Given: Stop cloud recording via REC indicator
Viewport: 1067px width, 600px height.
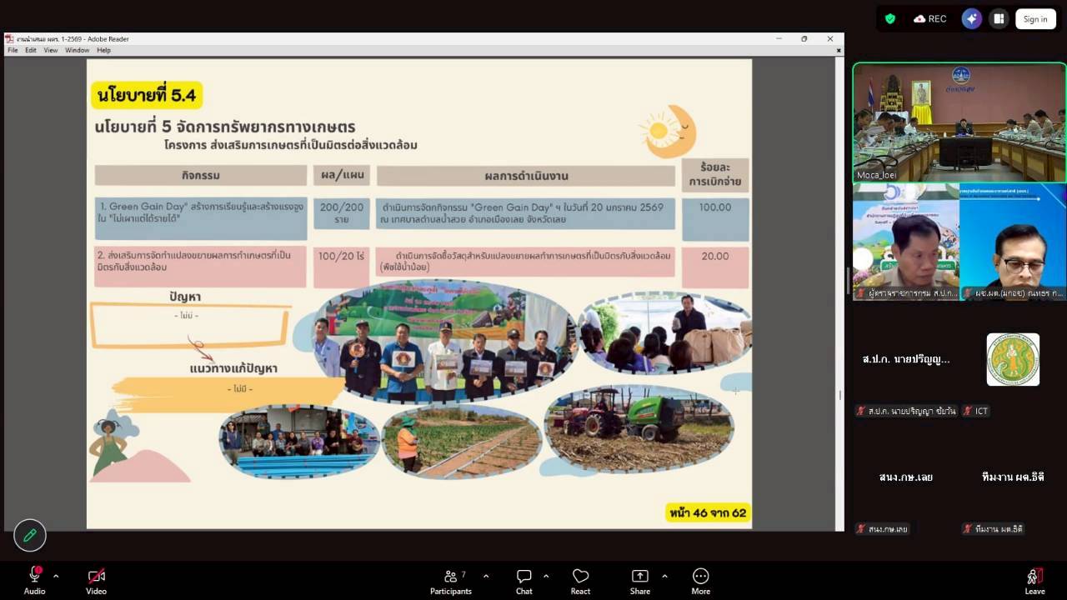Looking at the screenshot, I should coord(929,18).
